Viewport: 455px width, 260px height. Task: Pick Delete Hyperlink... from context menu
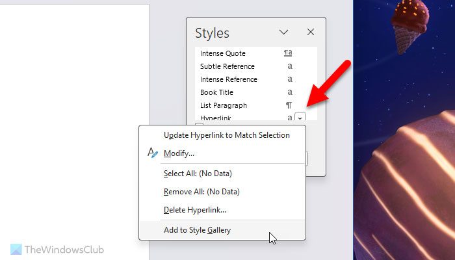[x=195, y=210]
